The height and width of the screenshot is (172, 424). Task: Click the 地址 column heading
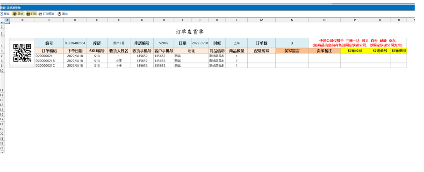point(191,51)
